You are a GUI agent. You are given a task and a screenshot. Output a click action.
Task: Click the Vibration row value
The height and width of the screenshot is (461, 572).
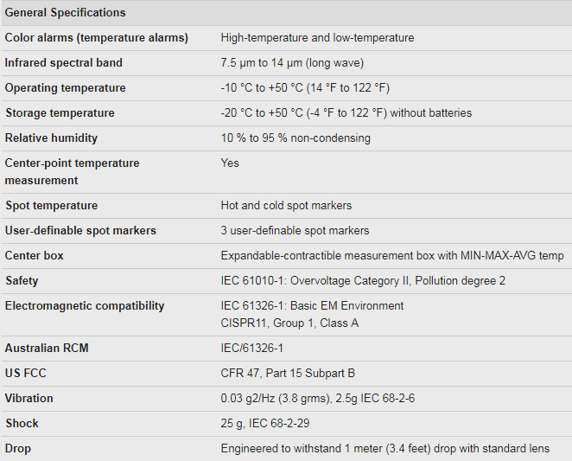(318, 398)
